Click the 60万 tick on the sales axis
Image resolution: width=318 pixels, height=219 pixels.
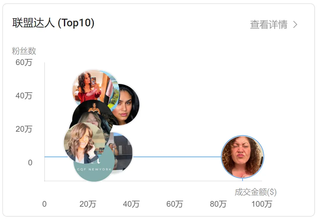tap(175, 204)
